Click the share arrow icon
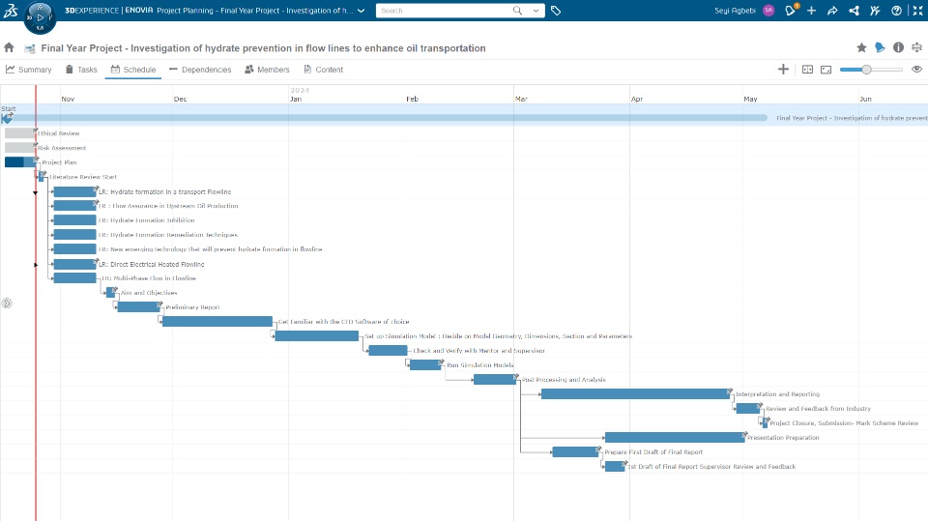Viewport: 928px width, 521px height. click(832, 11)
